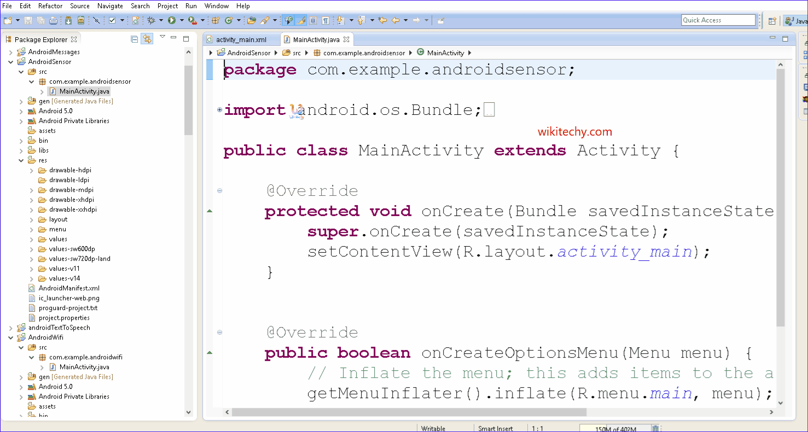Toggle Mark Occurrences highlighter button

(x=301, y=20)
